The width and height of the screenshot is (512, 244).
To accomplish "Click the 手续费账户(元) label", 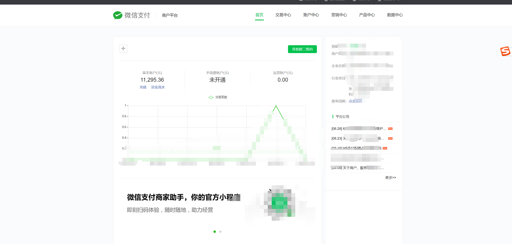I will pos(217,72).
